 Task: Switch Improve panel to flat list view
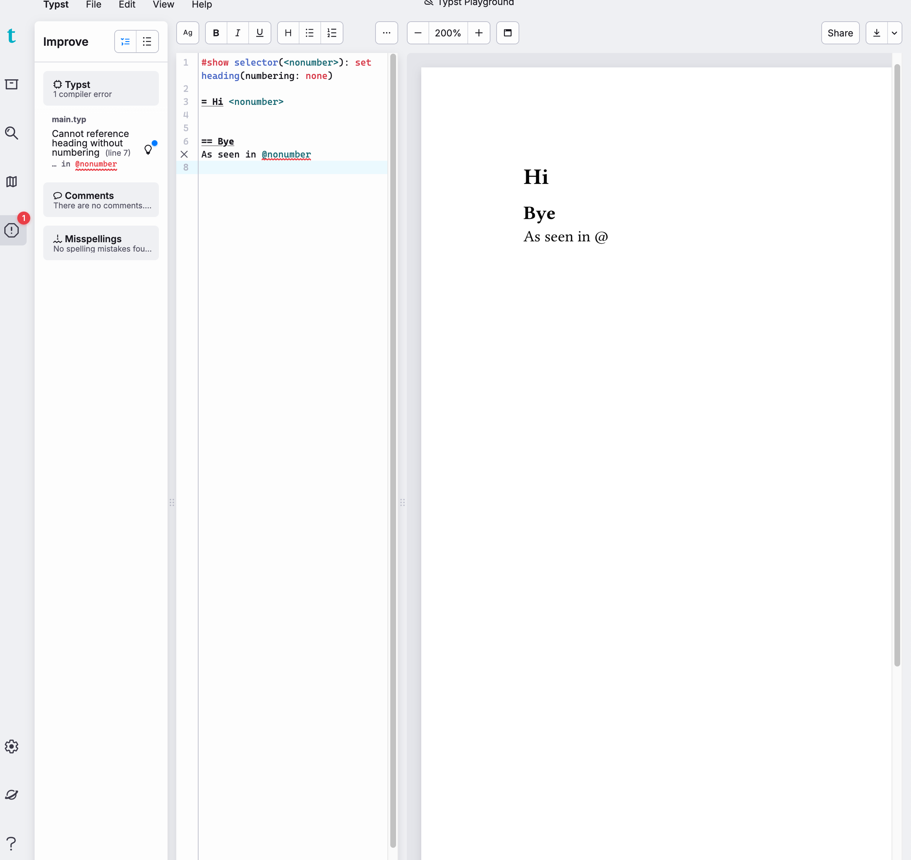pyautogui.click(x=147, y=42)
